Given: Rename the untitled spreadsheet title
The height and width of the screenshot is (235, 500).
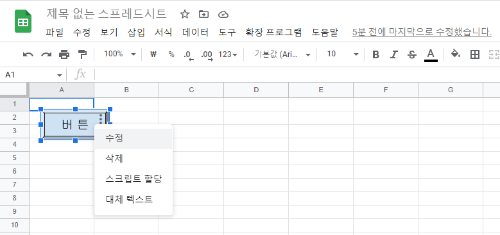Looking at the screenshot, I should coord(107,13).
